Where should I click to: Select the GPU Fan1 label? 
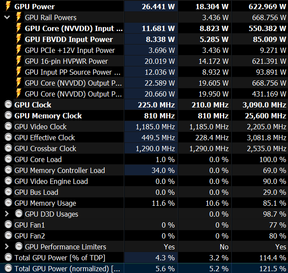click(30, 225)
